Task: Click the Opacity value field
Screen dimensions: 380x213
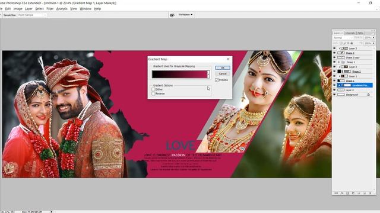Action: 368,38
